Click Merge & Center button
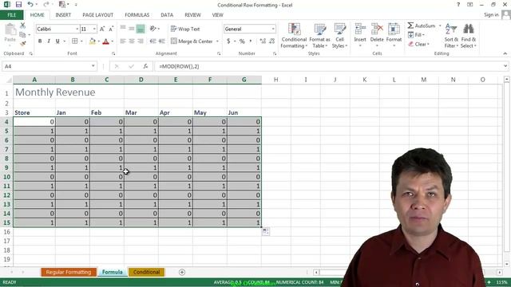This screenshot has height=287, width=511. tap(192, 41)
